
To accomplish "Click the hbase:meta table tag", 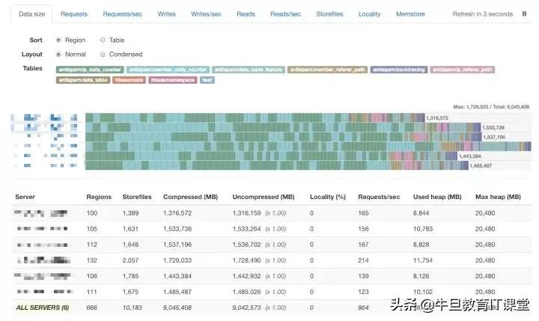I will point(130,80).
